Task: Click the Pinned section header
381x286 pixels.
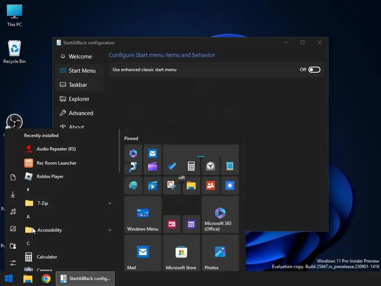Action: tap(131, 139)
